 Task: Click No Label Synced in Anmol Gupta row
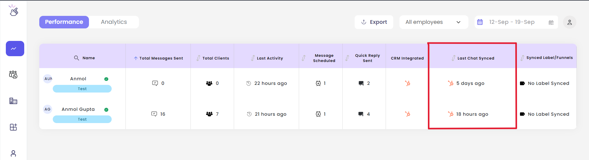click(548, 114)
